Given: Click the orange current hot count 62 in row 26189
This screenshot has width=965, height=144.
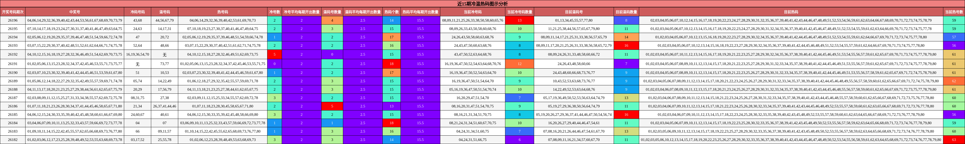Looking at the screenshot, I should pos(954,81).
